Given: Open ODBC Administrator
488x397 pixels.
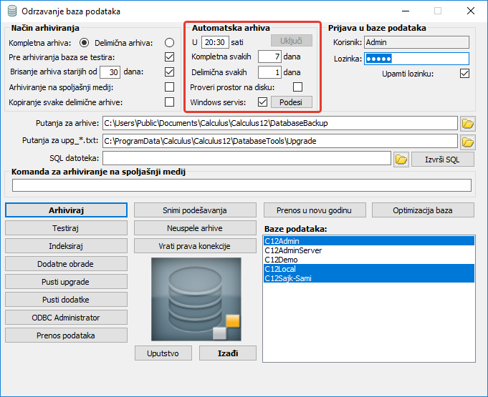Looking at the screenshot, I should pos(66,317).
